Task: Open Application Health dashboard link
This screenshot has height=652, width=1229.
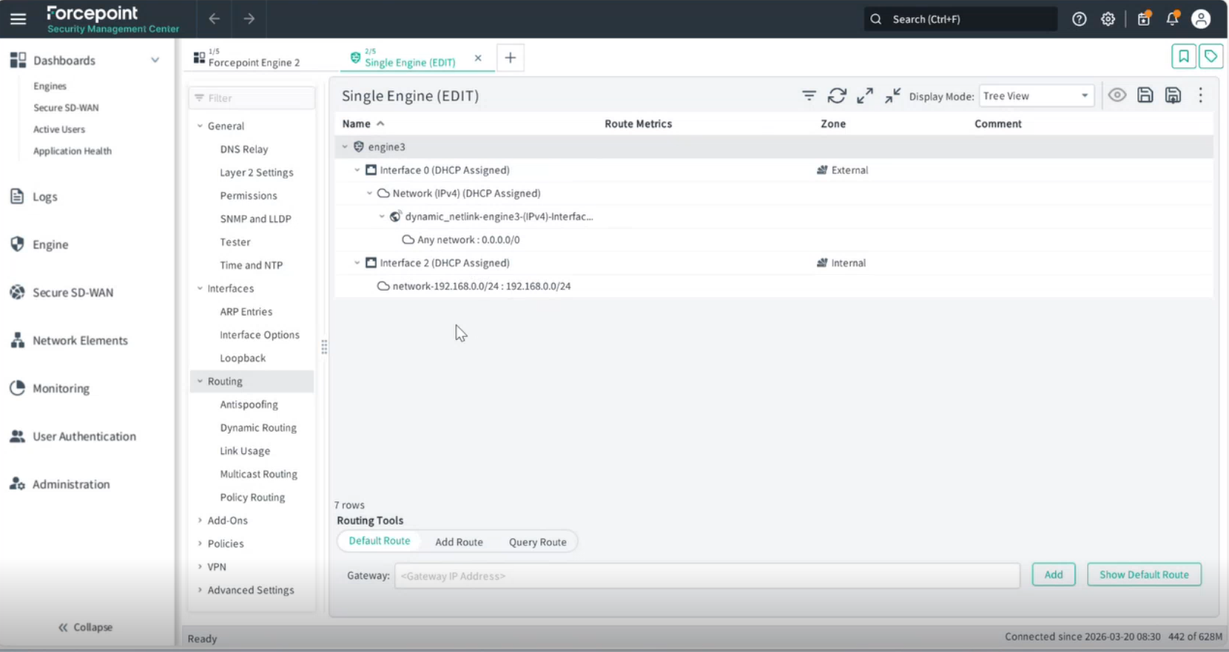Action: (72, 151)
